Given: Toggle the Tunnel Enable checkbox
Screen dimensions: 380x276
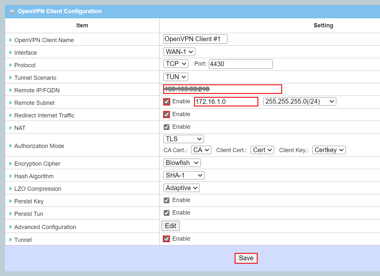Looking at the screenshot, I should tap(166, 239).
